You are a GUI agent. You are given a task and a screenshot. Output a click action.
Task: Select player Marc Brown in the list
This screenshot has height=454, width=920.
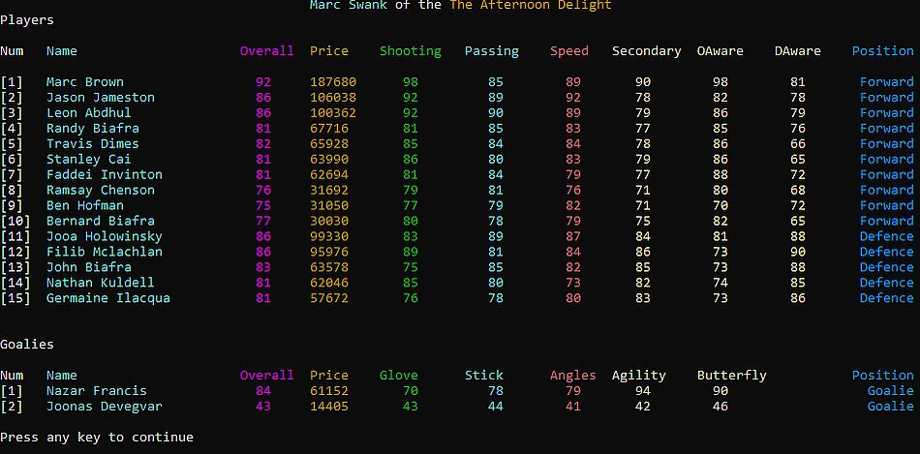[x=85, y=82]
